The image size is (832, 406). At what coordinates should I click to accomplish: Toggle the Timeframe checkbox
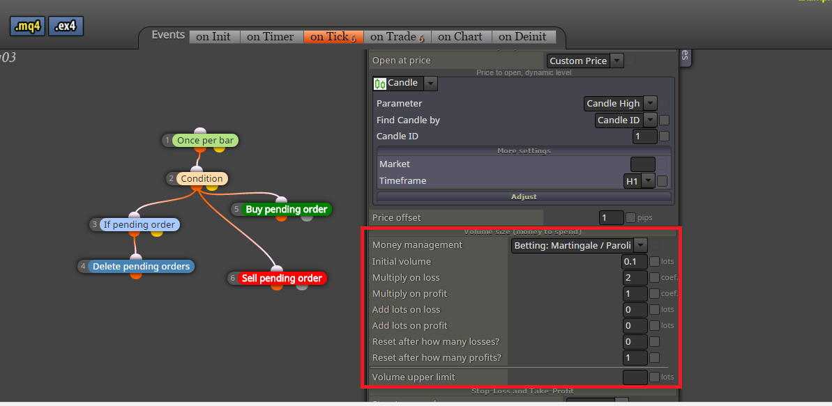663,181
